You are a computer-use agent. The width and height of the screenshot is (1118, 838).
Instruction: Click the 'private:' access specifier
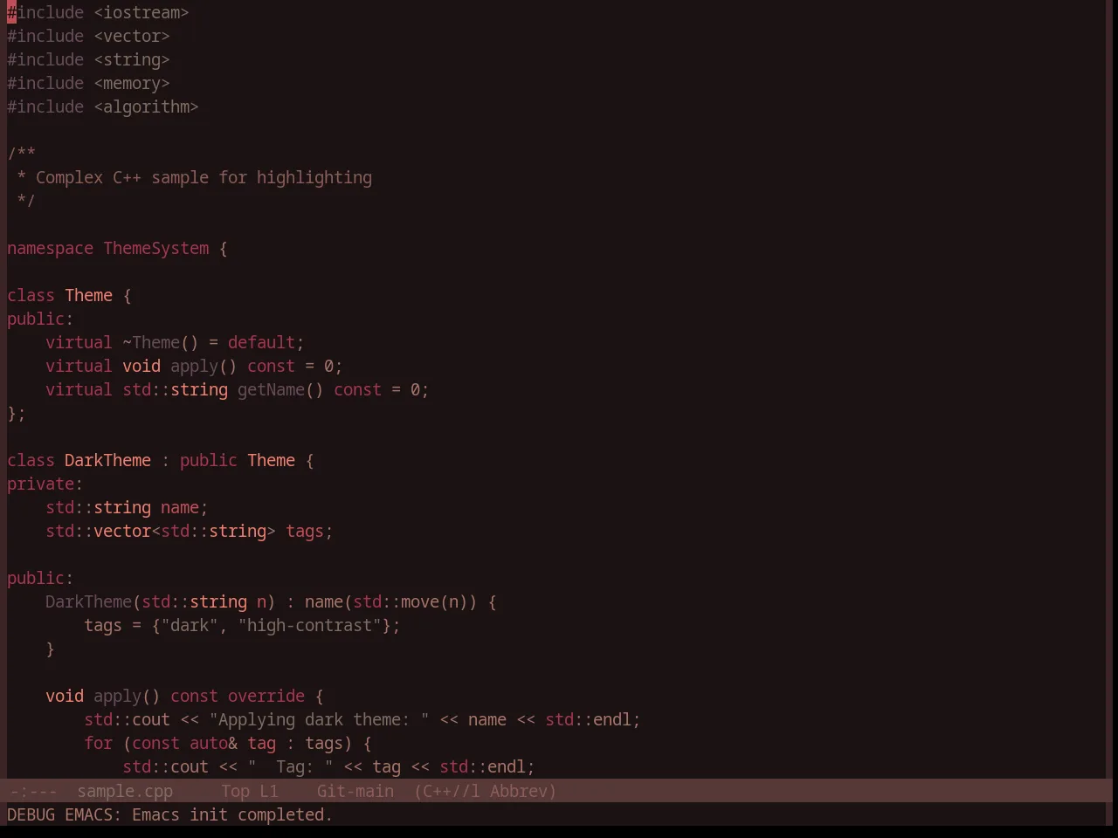coord(45,484)
